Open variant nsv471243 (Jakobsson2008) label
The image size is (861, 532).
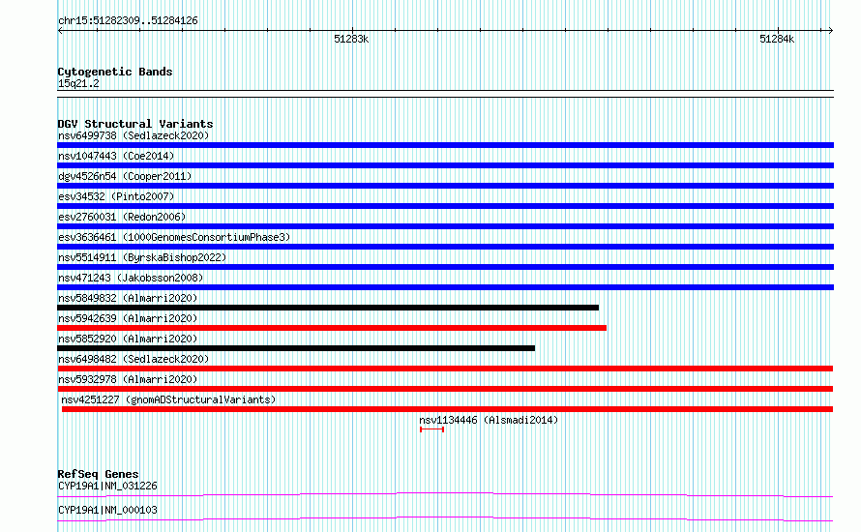coord(131,278)
